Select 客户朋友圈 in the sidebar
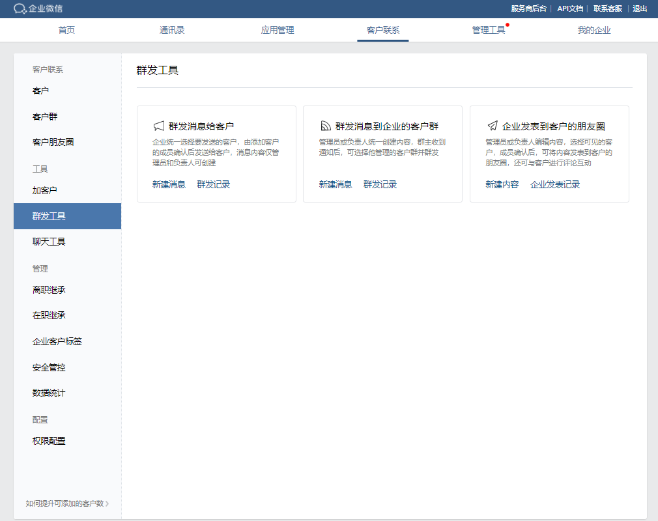658x521 pixels. coord(53,142)
